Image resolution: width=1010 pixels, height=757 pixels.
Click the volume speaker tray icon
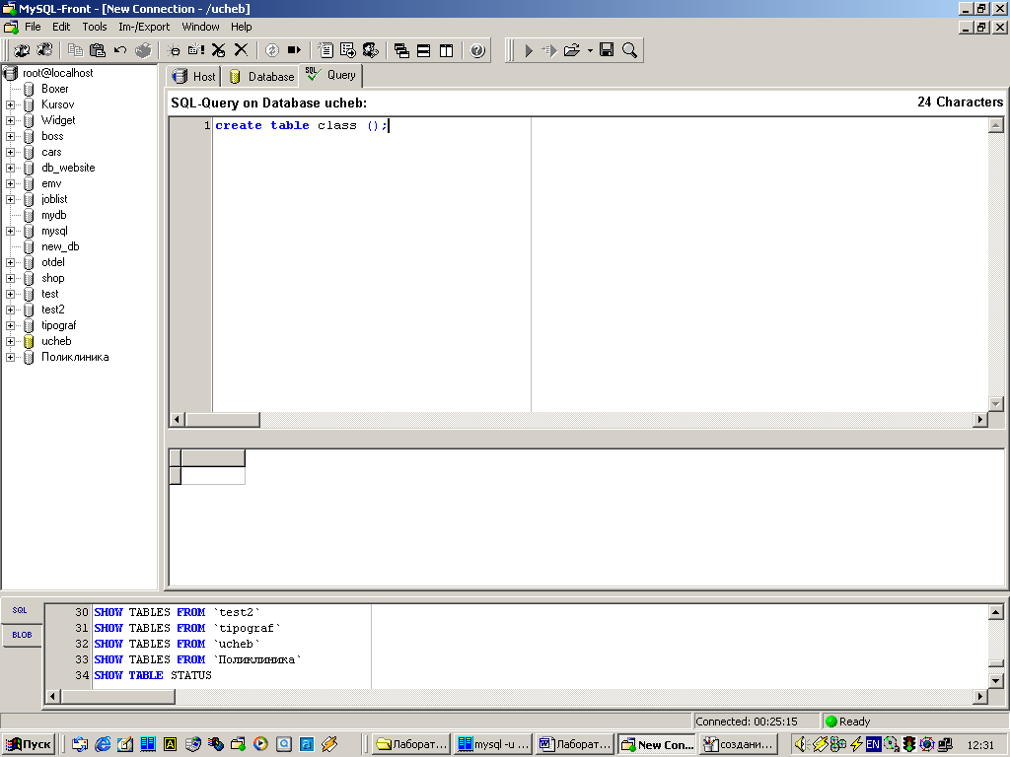(x=801, y=745)
